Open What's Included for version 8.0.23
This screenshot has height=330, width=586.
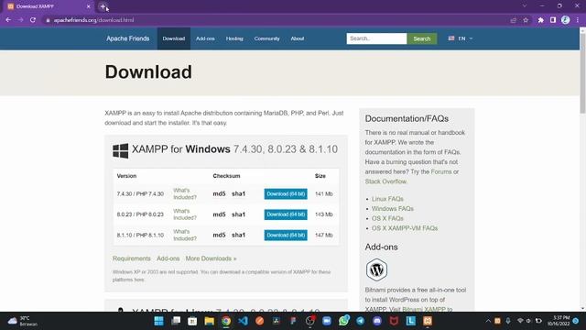coord(185,214)
